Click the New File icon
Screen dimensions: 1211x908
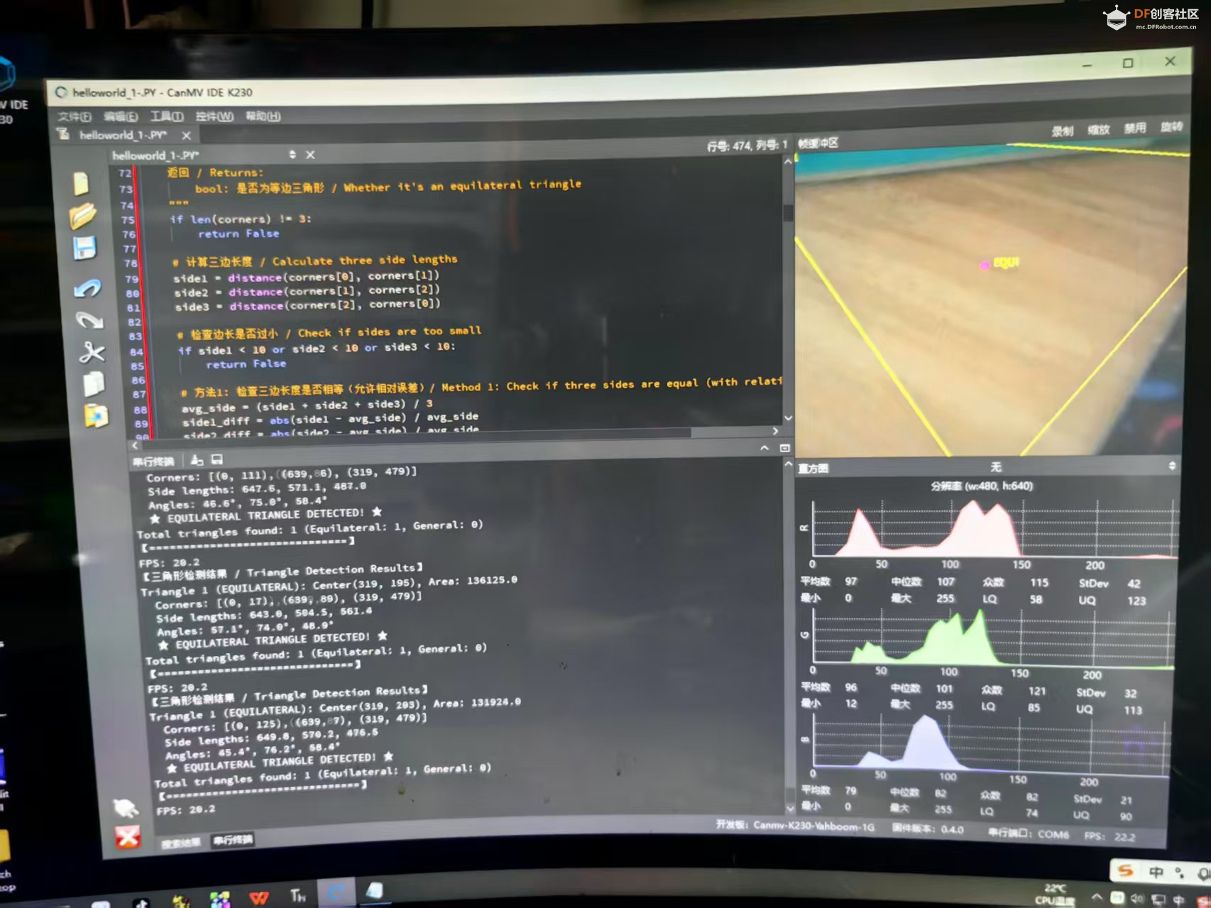[81, 183]
